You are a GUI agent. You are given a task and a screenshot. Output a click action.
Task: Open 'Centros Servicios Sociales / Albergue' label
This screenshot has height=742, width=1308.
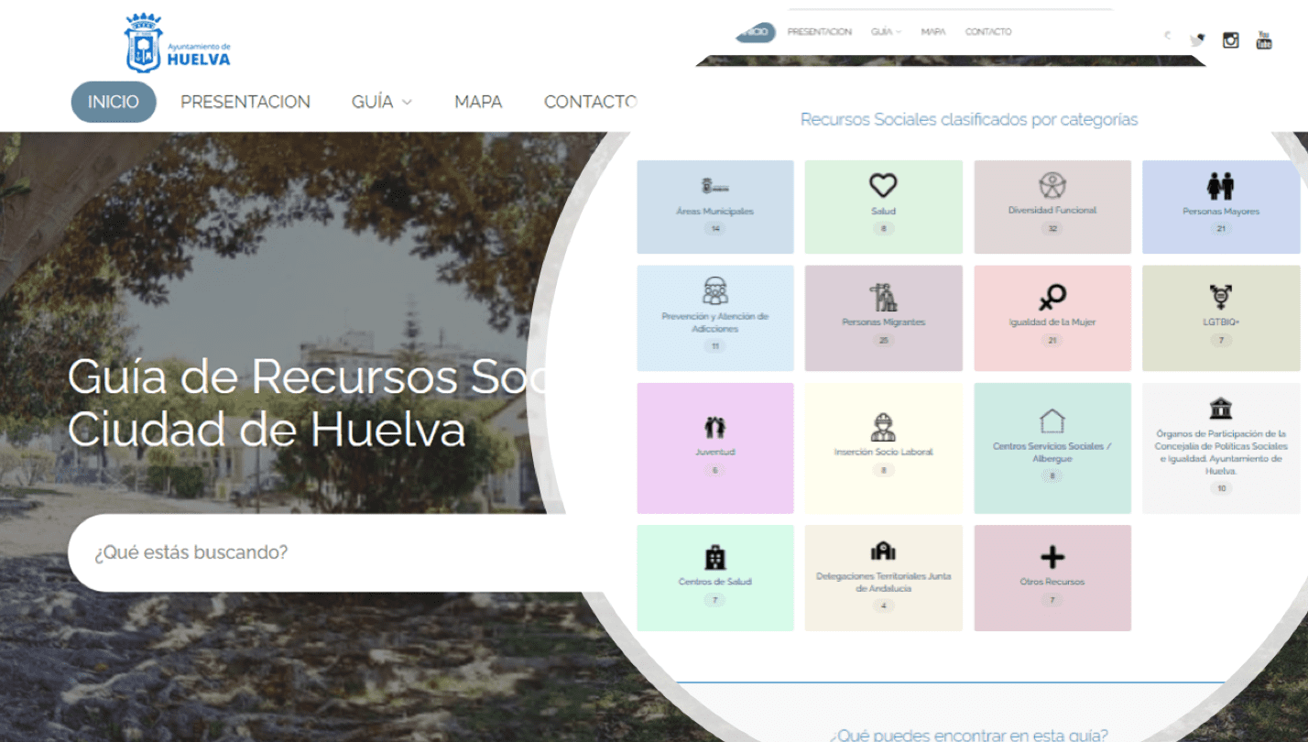(x=1052, y=453)
